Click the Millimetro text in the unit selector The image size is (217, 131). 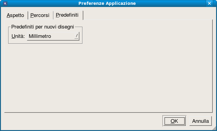[x=40, y=36]
